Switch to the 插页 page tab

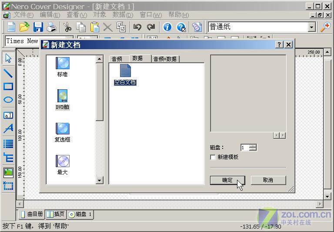click(x=56, y=214)
